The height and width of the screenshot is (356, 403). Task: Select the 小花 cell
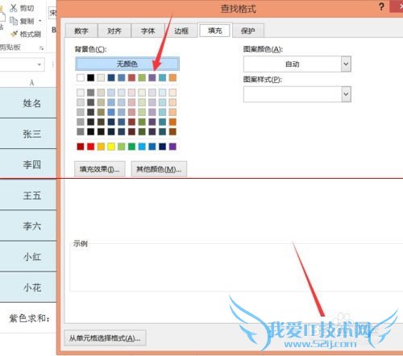click(28, 288)
